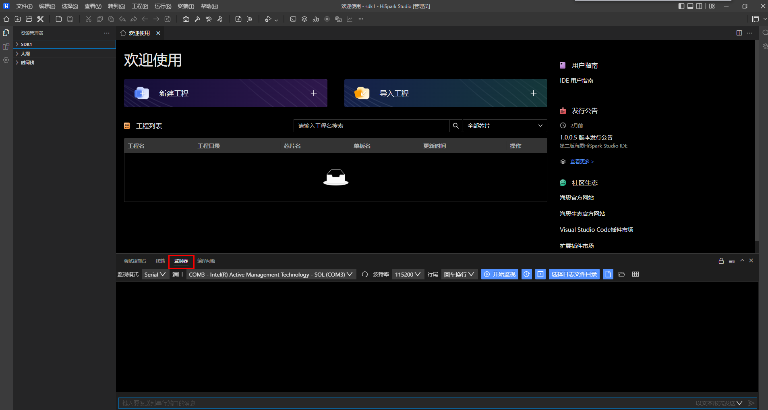This screenshot has height=410, width=768.
Task: Click the new file toolbar icon
Action: point(59,19)
